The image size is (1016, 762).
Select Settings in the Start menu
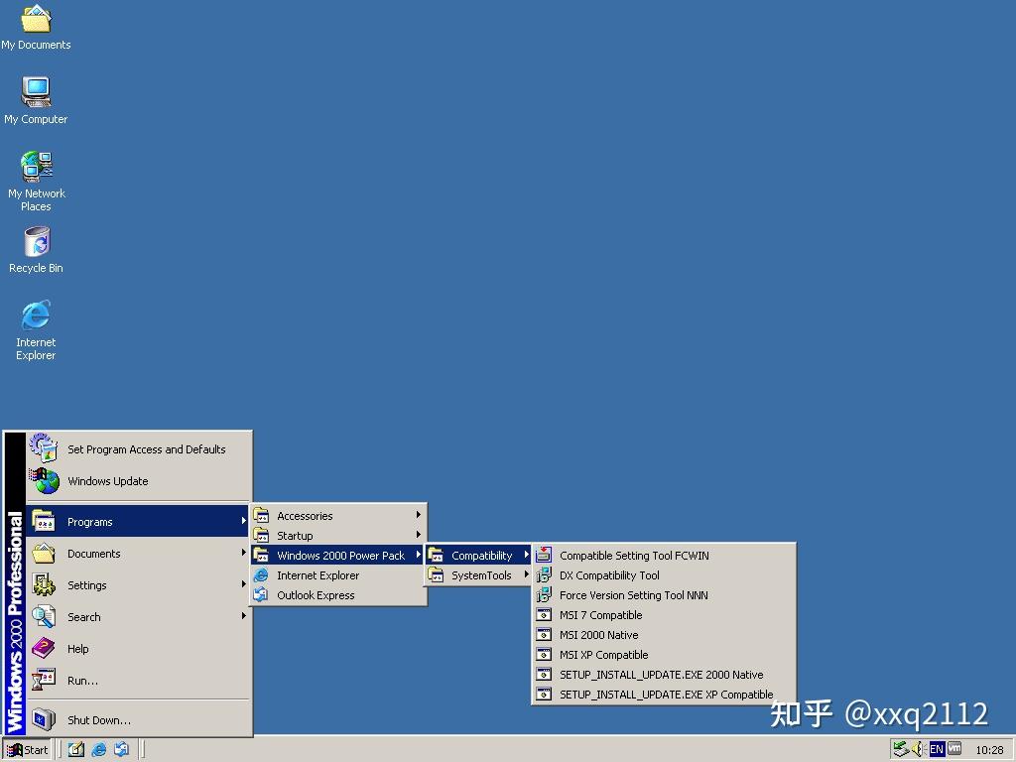[139, 584]
